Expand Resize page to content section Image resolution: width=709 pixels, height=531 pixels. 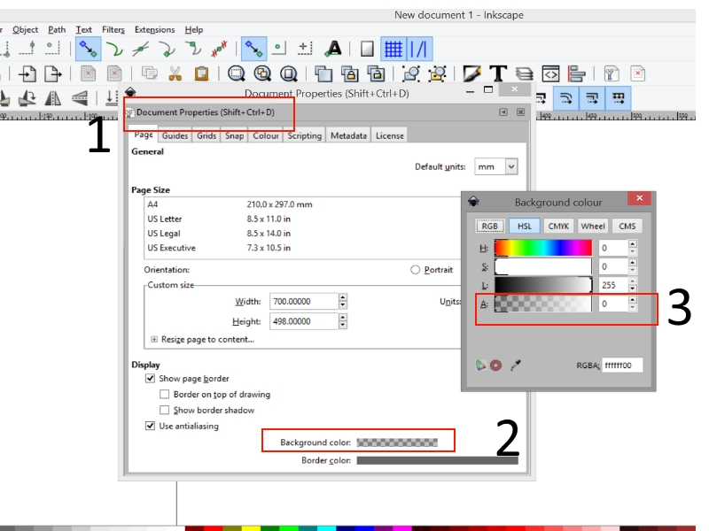pyautogui.click(x=154, y=339)
